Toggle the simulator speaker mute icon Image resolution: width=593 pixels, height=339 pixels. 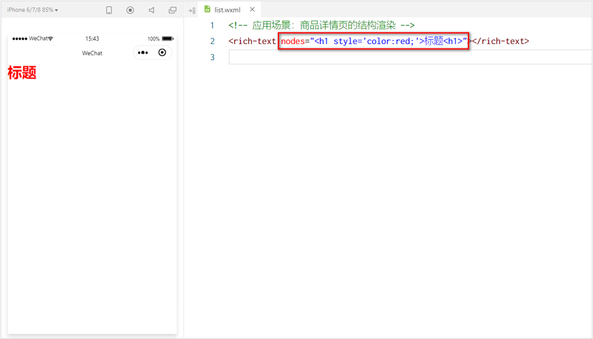pos(151,10)
